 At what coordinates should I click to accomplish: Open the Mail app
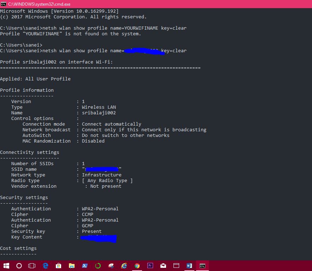tap(163, 266)
